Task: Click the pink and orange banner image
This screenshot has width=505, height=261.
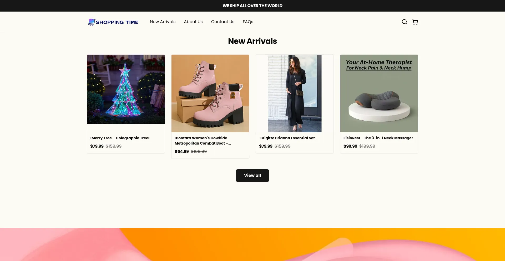Action: 252,244
